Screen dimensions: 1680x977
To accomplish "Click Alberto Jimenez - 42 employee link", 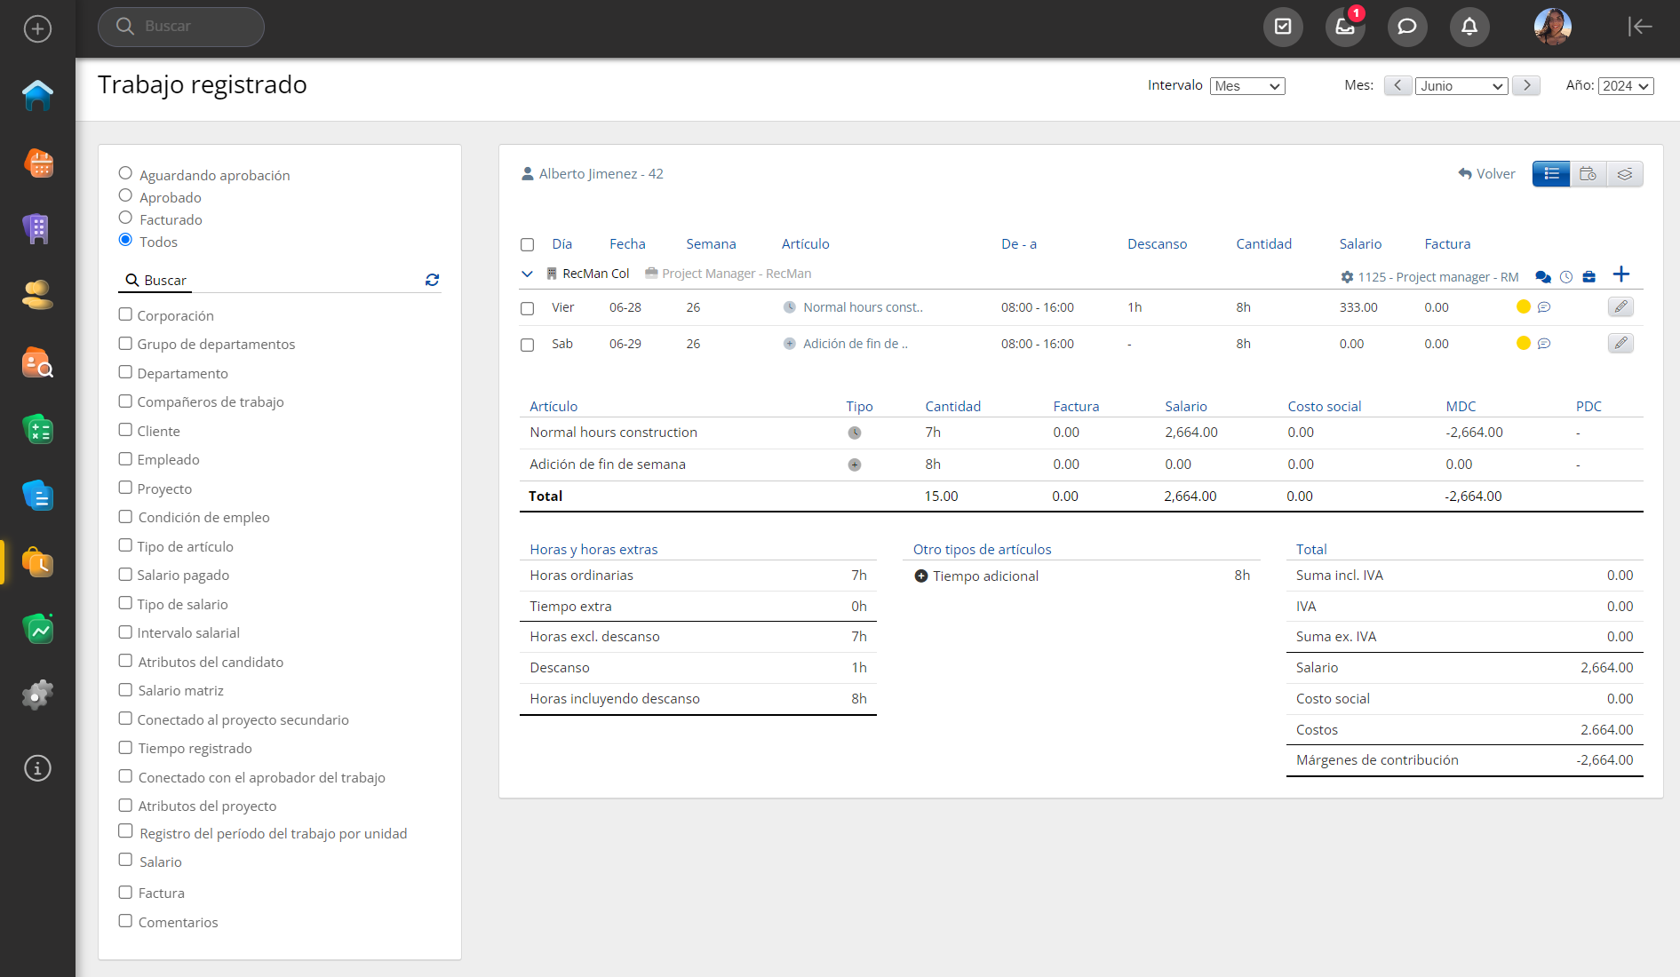I will click(x=601, y=174).
